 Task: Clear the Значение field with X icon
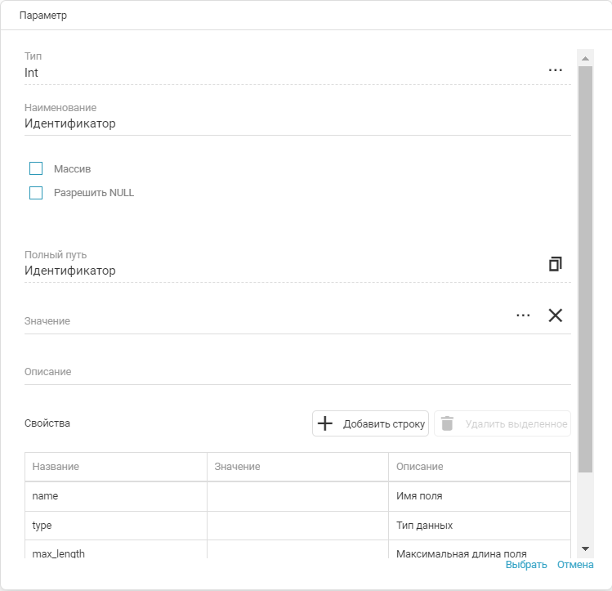pyautogui.click(x=555, y=316)
